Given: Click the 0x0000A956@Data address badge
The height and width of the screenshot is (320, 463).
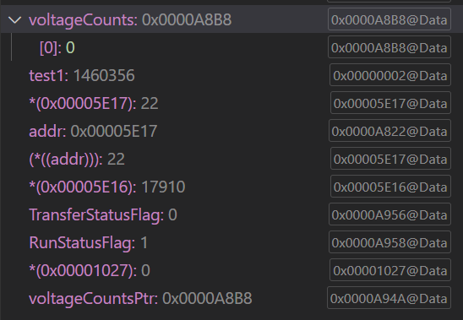Looking at the screenshot, I should point(389,214).
